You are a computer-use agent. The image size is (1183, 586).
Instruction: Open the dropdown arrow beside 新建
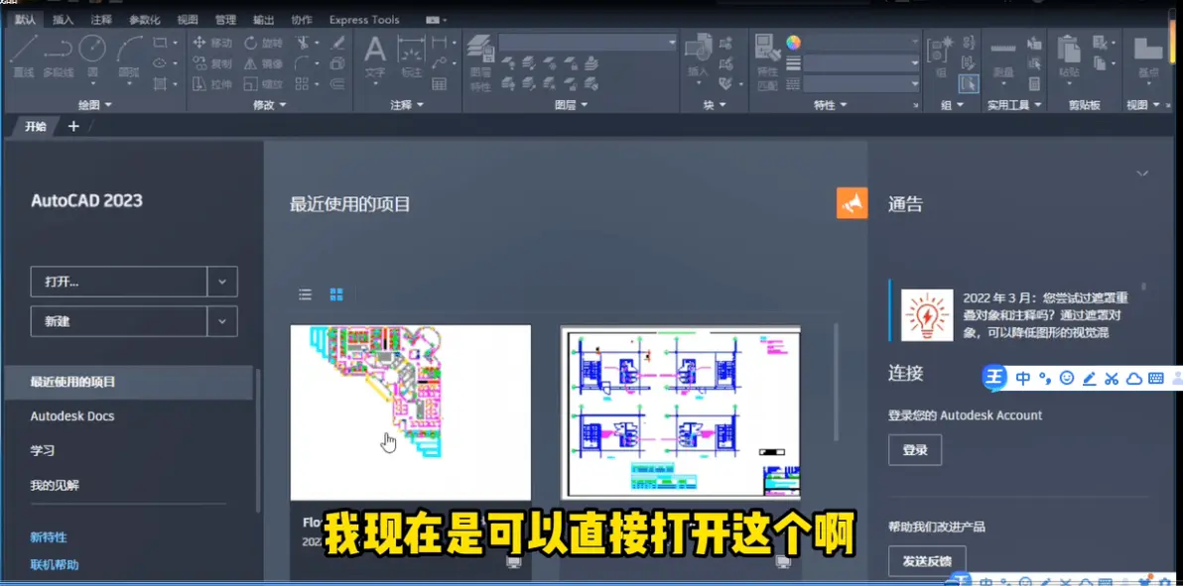pos(222,321)
